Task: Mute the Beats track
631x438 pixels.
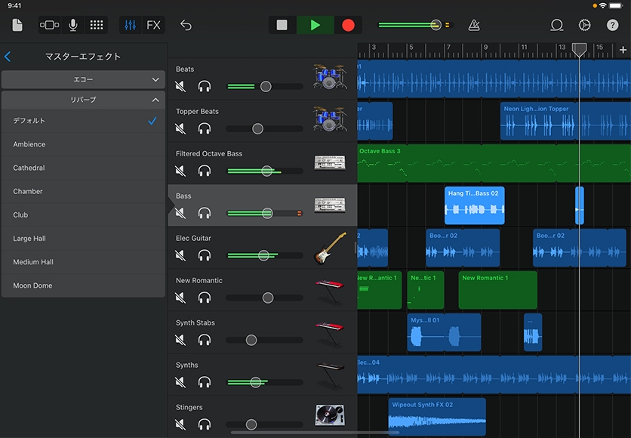Action: click(x=180, y=86)
